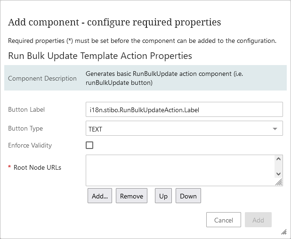Click the scroll down arrow in Root Node URLs
This screenshot has width=291, height=239.
(278, 174)
